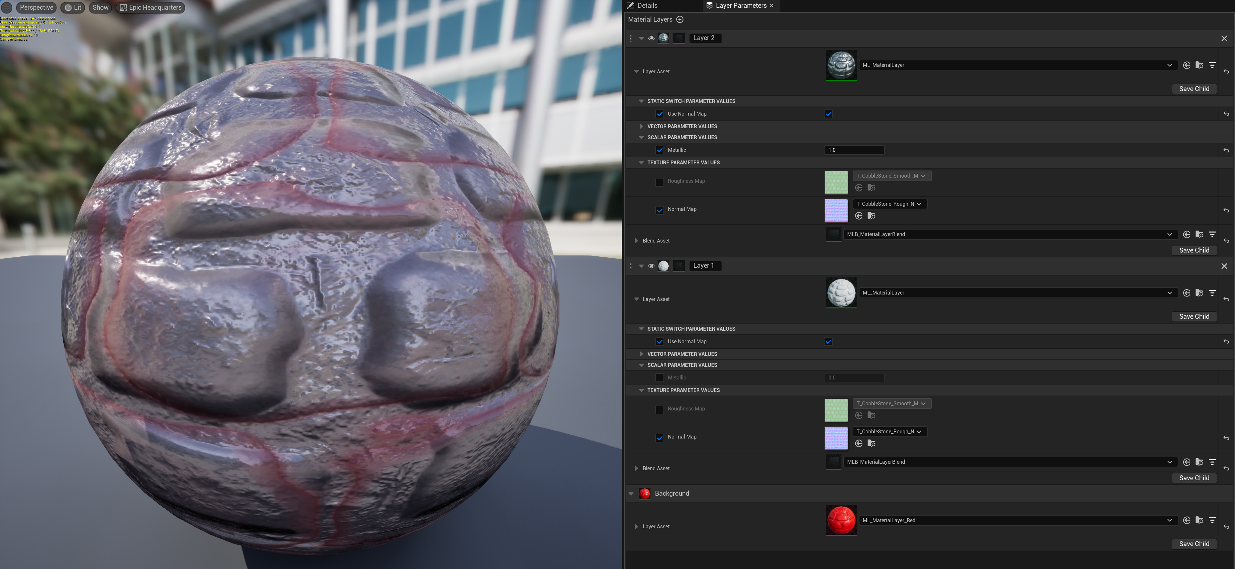Remove Layer 2 with the X icon
The image size is (1235, 569).
click(x=1224, y=38)
